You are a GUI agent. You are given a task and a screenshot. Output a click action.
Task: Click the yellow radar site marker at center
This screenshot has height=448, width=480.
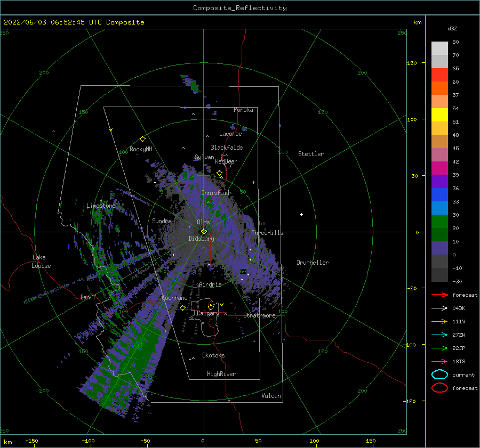[204, 232]
